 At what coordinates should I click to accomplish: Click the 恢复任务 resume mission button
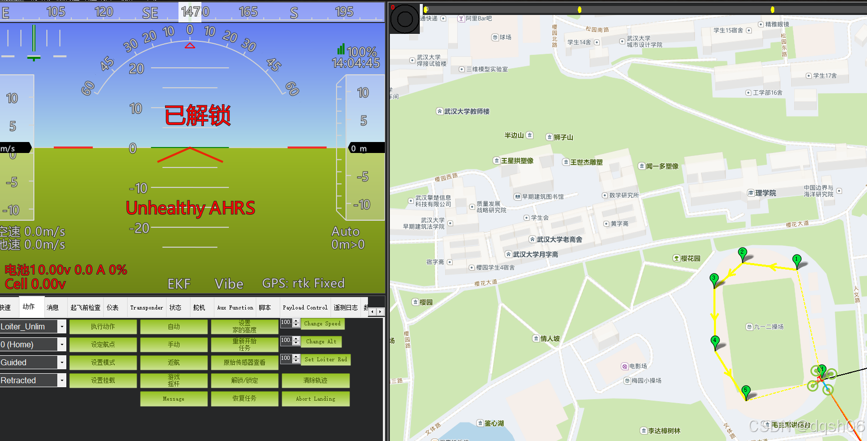pyautogui.click(x=245, y=399)
